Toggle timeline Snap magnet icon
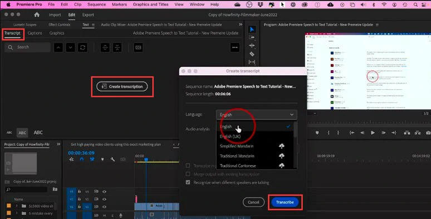The height and width of the screenshot is (219, 431). point(82,159)
